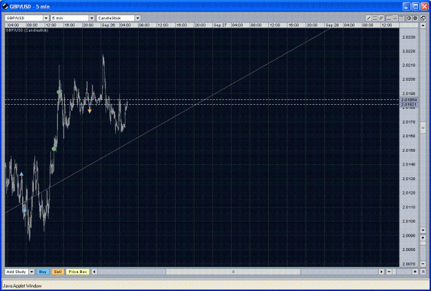Click the third chart grid layout icon
The height and width of the screenshot is (291, 431).
coord(401,19)
